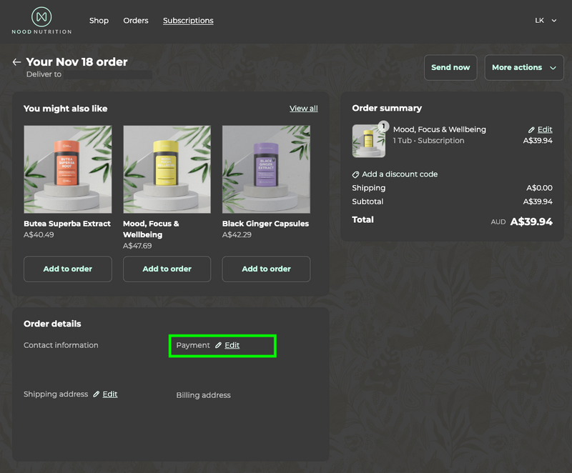Click the View all link
This screenshot has width=572, height=473.
click(303, 109)
